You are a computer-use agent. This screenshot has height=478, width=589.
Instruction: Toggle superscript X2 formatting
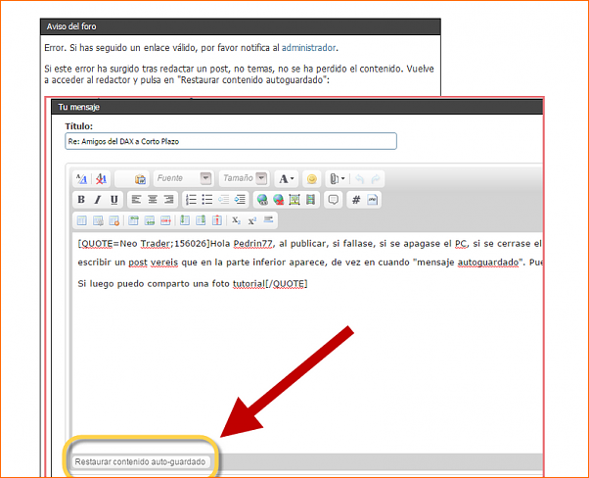tap(252, 220)
